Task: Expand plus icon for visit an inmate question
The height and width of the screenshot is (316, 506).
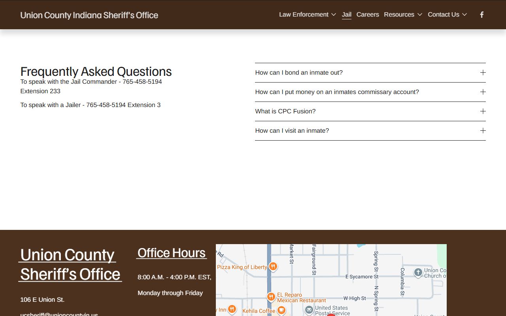Action: pos(483,131)
